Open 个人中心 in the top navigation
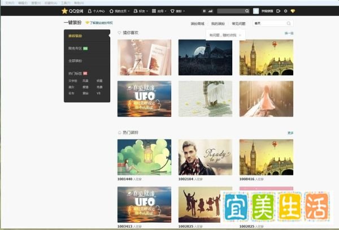 (97, 11)
